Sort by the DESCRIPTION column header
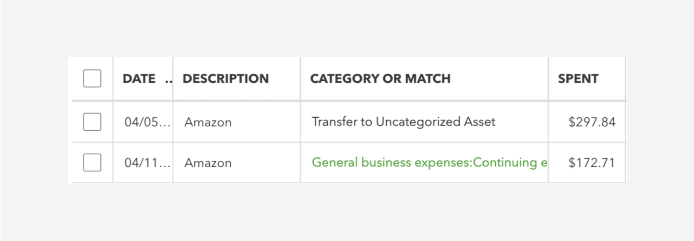 click(226, 79)
